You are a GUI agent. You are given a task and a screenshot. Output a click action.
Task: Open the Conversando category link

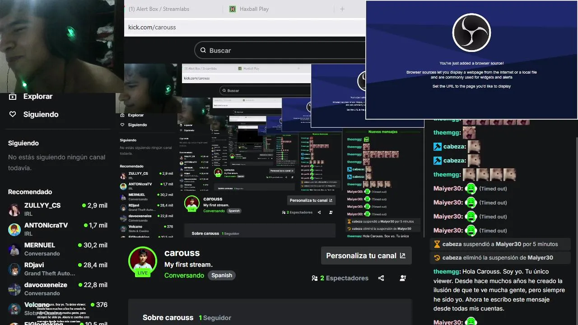(184, 275)
